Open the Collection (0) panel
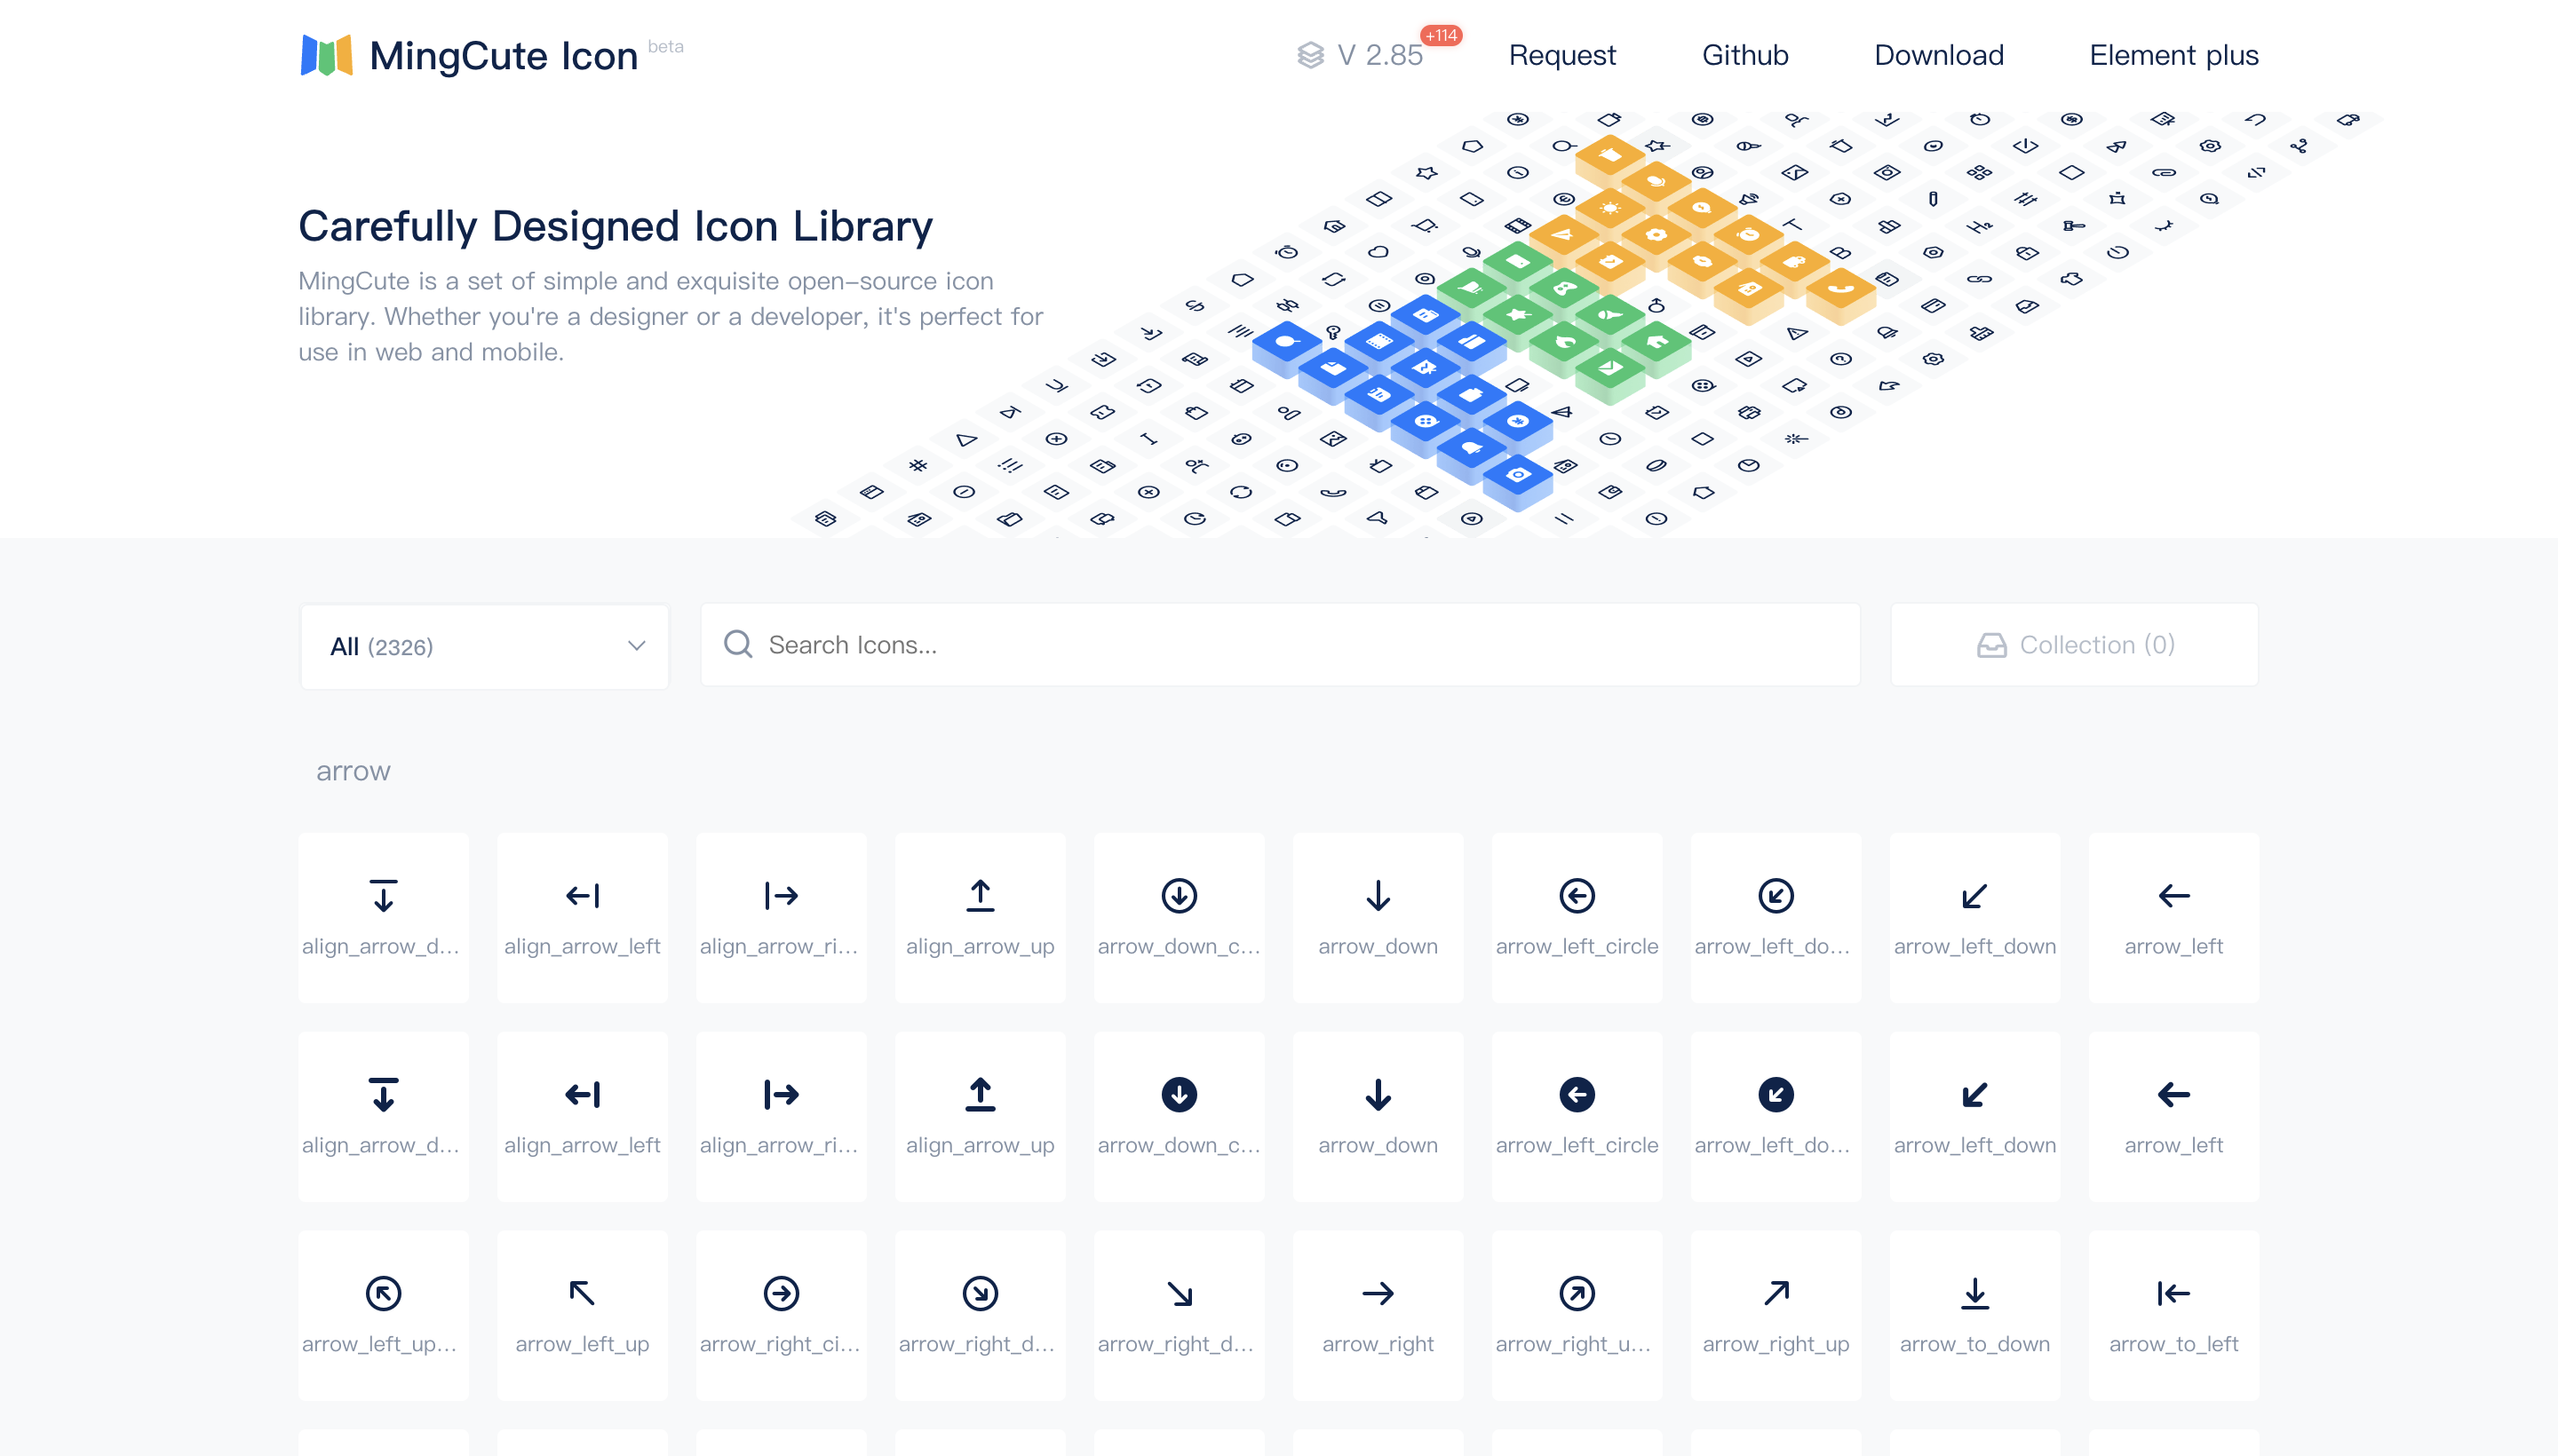Screen dimensions: 2558x1456 (x=2074, y=645)
